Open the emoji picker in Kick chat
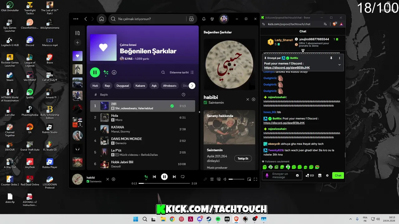The height and width of the screenshot is (224, 399). click(x=297, y=175)
